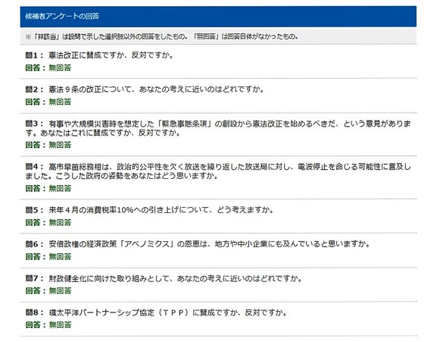Select the 無回答 answer under 問5
Viewport: 424px width, 342px height.
(x=60, y=223)
